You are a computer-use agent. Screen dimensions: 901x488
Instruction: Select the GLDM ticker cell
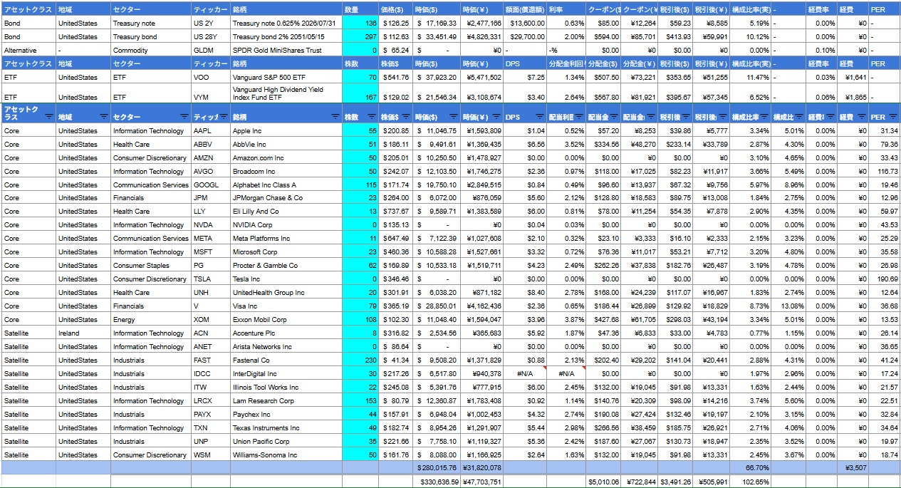tap(211, 51)
